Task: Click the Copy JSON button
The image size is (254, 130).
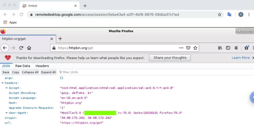Action: 16,72
